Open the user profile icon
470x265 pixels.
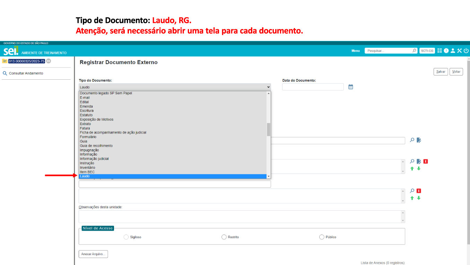pos(453,51)
